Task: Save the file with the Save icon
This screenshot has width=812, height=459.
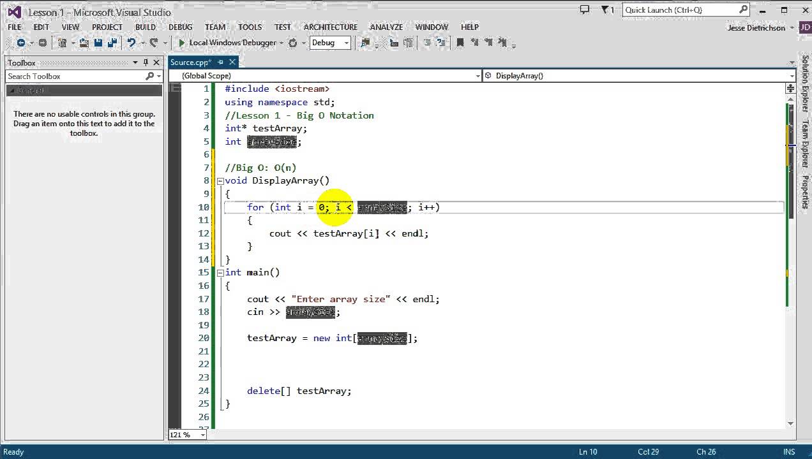Action: [x=98, y=43]
